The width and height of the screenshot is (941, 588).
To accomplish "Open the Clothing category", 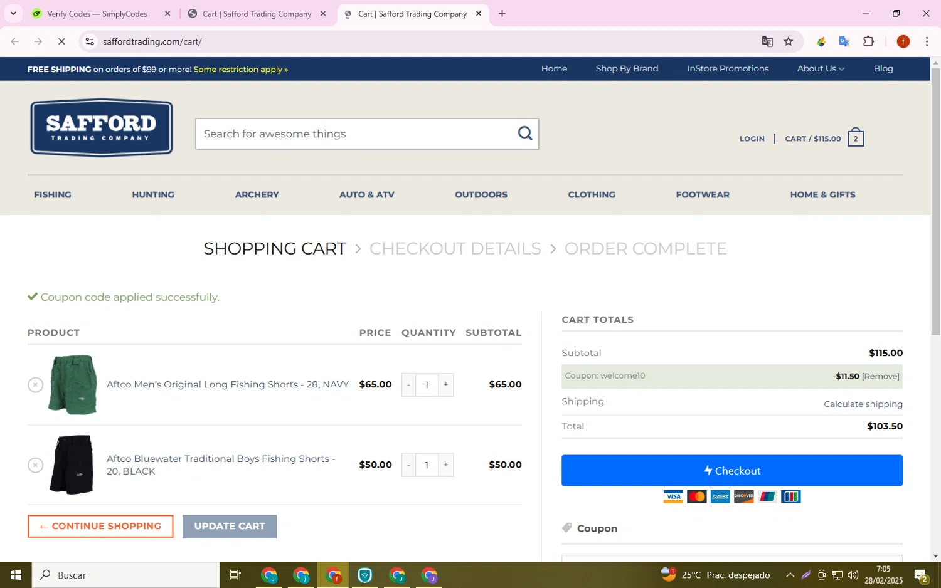I will coord(592,194).
